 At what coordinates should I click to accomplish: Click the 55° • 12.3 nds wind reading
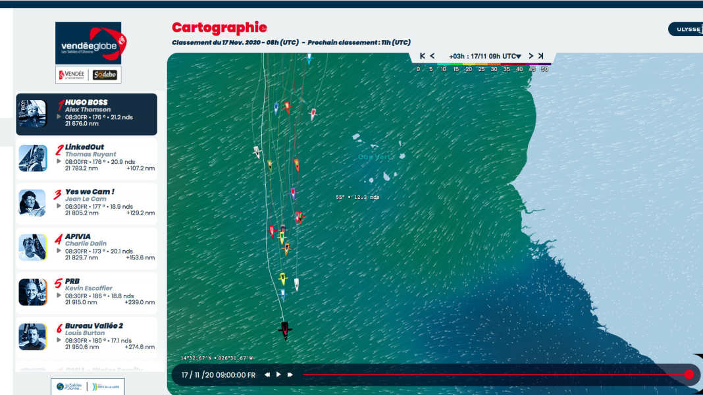point(357,197)
